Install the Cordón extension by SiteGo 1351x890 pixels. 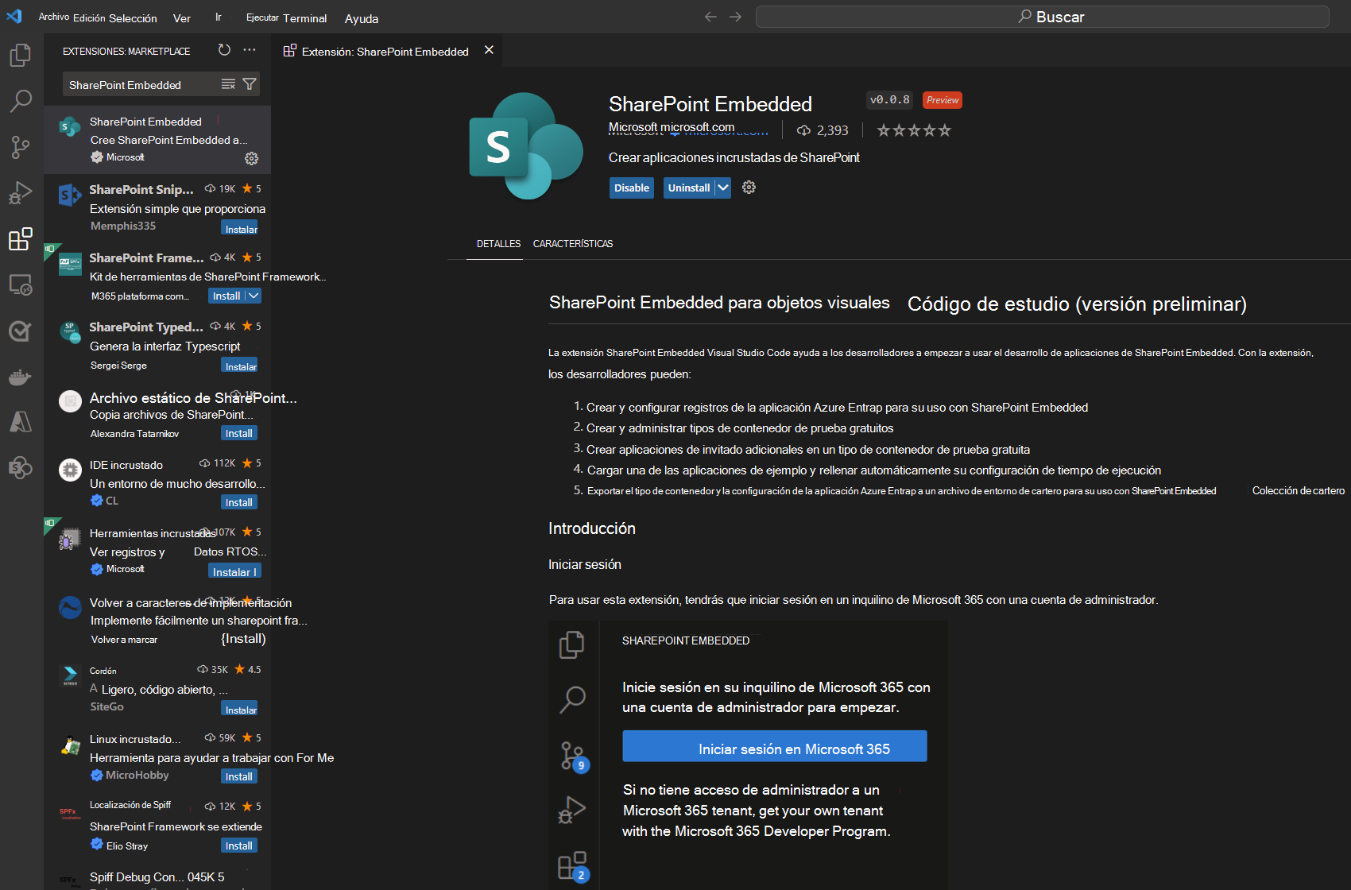239,709
